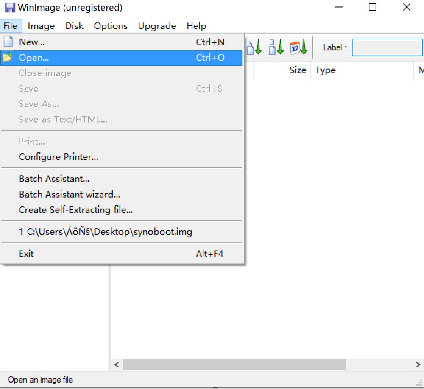Click the horizontal scrollbar thumb
The width and height of the screenshot is (424, 389).
234,365
